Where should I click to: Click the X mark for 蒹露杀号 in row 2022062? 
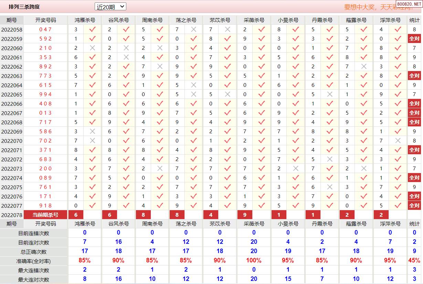[364, 67]
